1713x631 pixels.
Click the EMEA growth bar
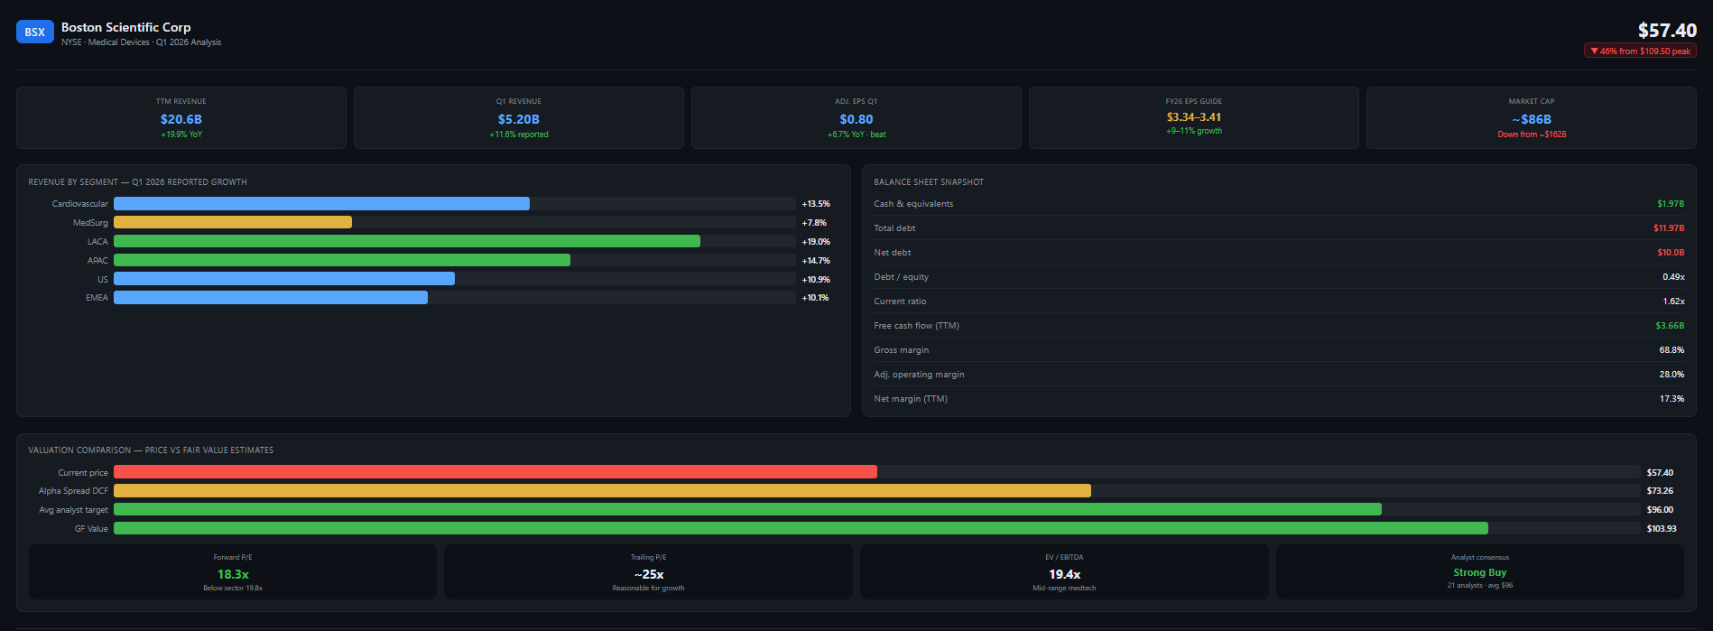(271, 298)
